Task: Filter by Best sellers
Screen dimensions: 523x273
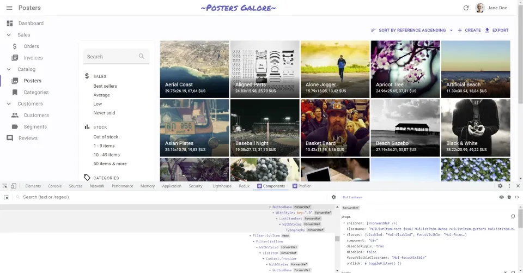Action: pos(105,86)
